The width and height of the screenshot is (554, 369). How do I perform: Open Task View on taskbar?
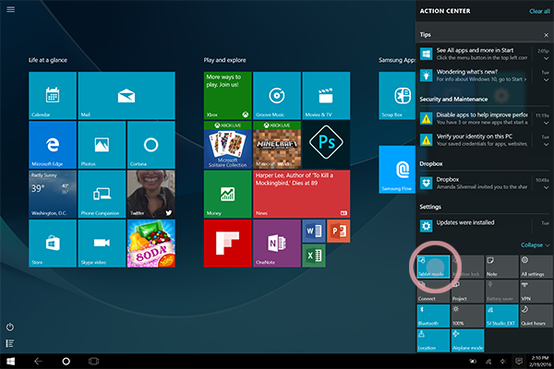tap(93, 361)
